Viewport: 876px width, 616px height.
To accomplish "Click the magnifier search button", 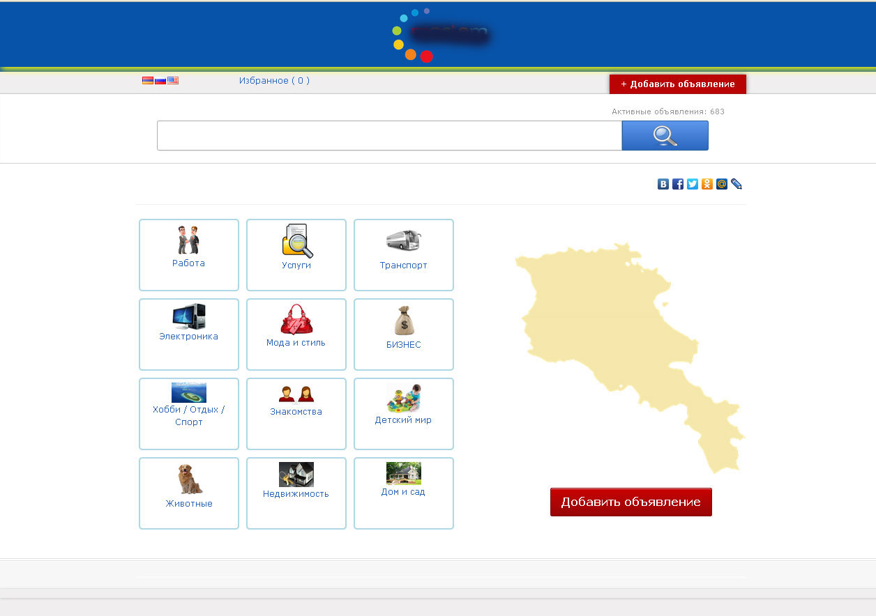I will (665, 135).
